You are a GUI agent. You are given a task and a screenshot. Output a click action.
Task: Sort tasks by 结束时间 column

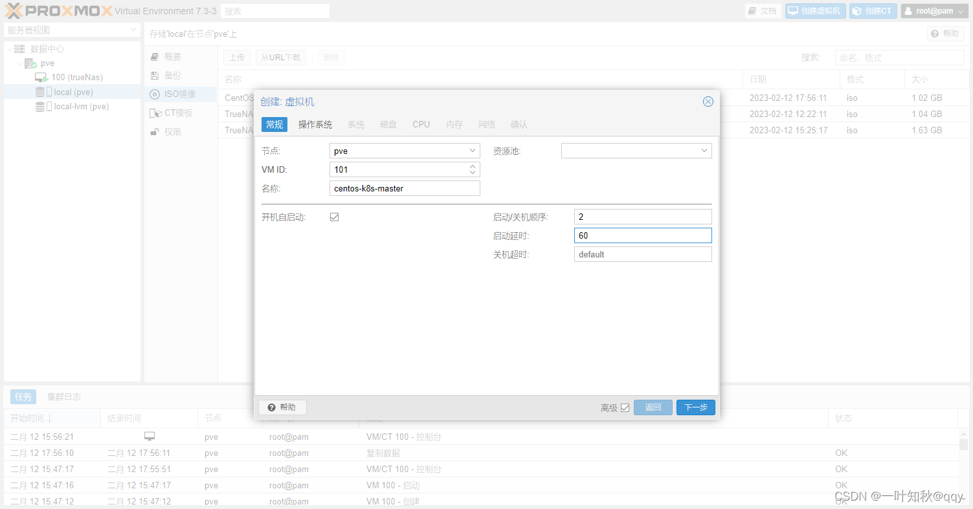click(149, 418)
